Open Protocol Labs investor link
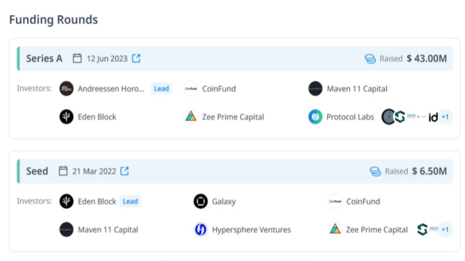465x261 pixels. 350,117
